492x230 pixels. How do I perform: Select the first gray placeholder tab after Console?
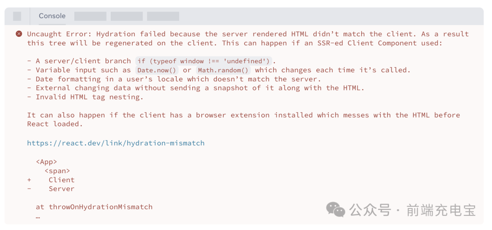tap(90, 16)
